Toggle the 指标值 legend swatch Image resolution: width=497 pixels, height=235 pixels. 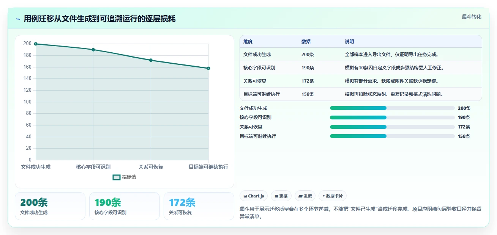click(x=117, y=177)
